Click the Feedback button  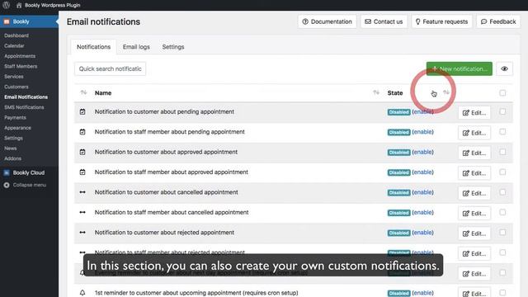tap(498, 21)
